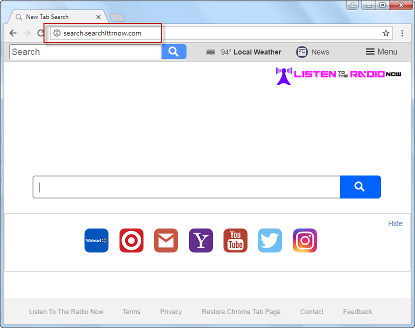Click the Listen To The Radio Now footer link
This screenshot has width=415, height=328.
pos(66,311)
